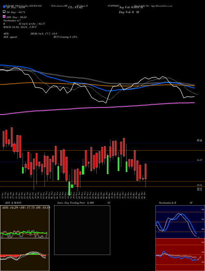Click the blue 20 Day legend swatch
Viewport: 205px width, 271px height.
pos(4,7)
